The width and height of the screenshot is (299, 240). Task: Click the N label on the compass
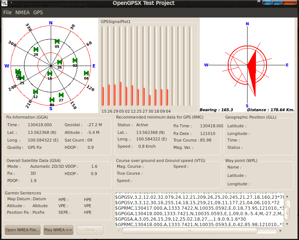click(x=247, y=24)
